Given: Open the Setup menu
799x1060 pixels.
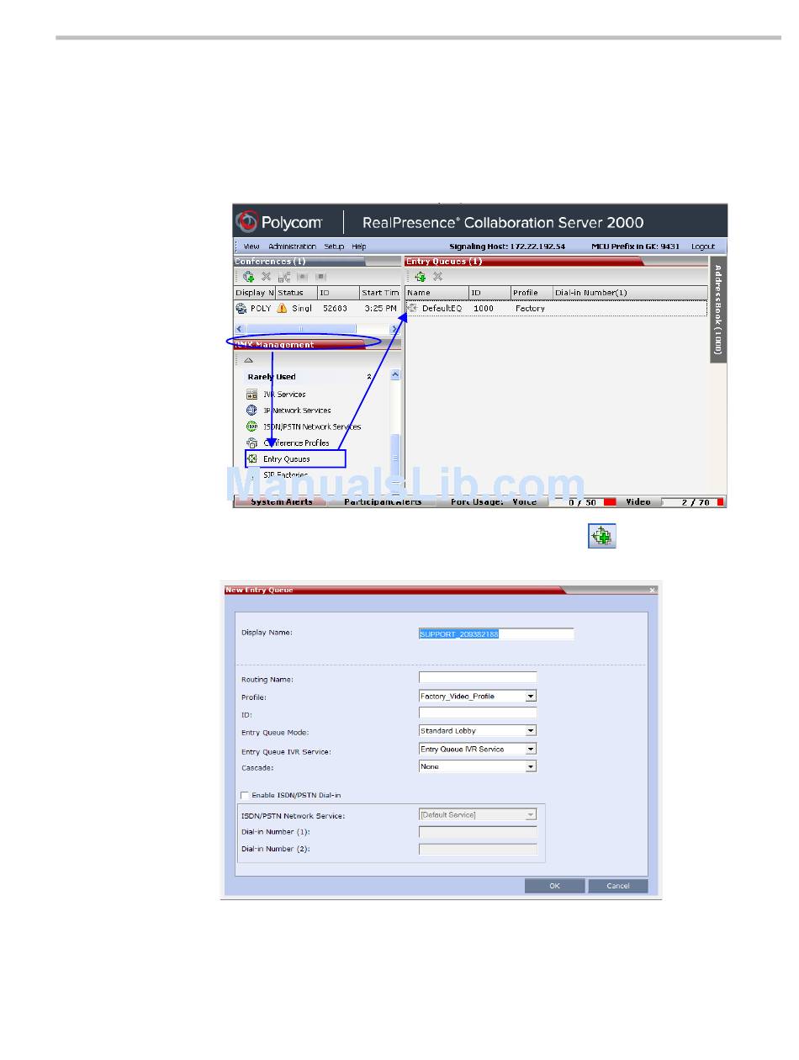Looking at the screenshot, I should 334,246.
